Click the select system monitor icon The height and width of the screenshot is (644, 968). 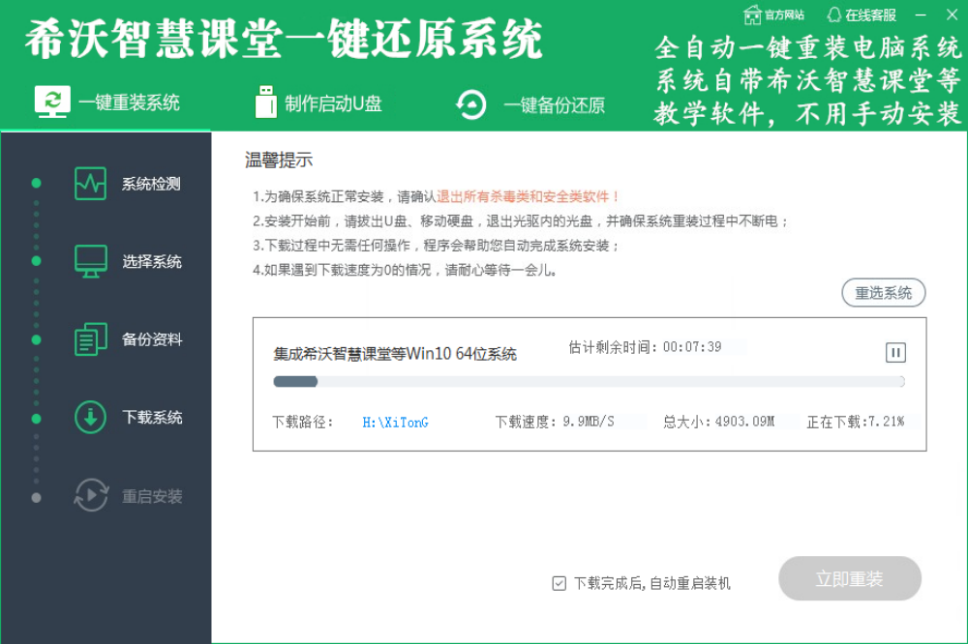pos(91,261)
